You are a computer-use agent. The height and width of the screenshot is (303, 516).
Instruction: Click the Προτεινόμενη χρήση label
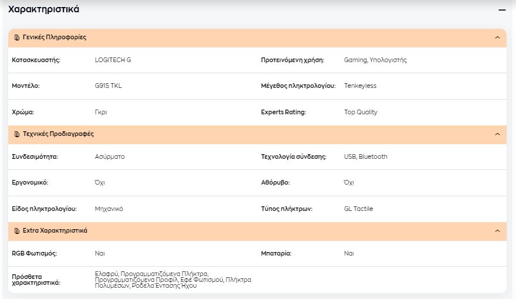pyautogui.click(x=293, y=60)
